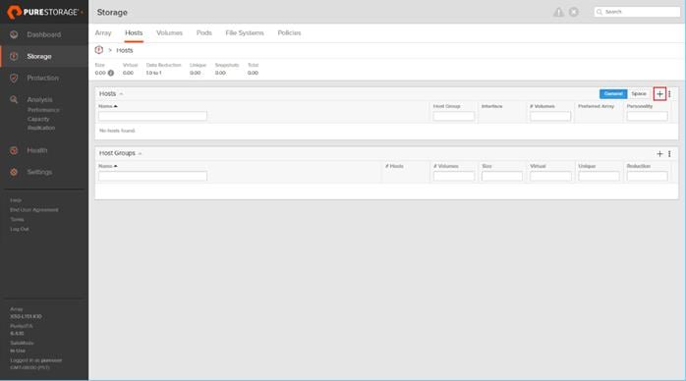Focus the Host Group filter field
Image resolution: width=686 pixels, height=381 pixels.
point(454,116)
